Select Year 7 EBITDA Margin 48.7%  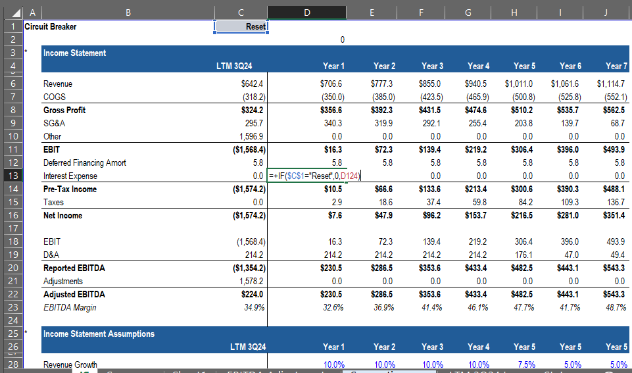(616, 308)
